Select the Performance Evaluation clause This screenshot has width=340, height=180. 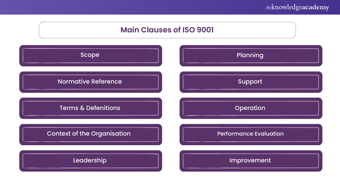coord(250,134)
